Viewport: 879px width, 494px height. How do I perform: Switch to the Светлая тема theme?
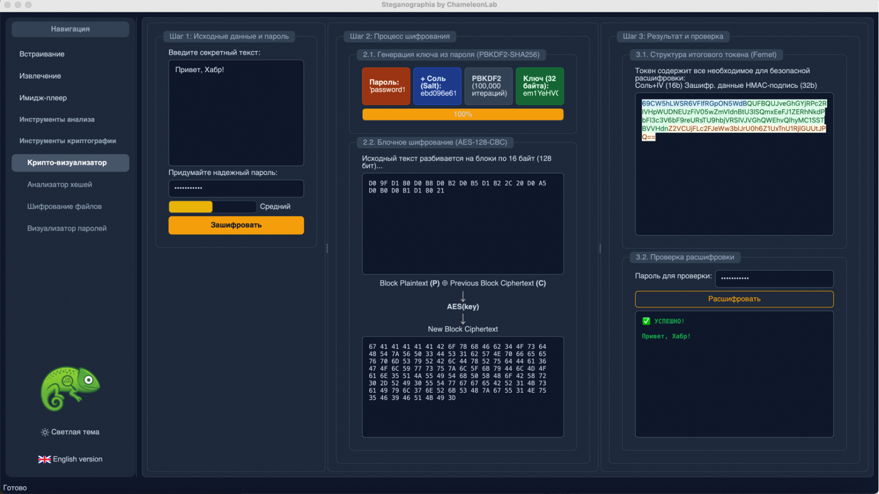[74, 432]
